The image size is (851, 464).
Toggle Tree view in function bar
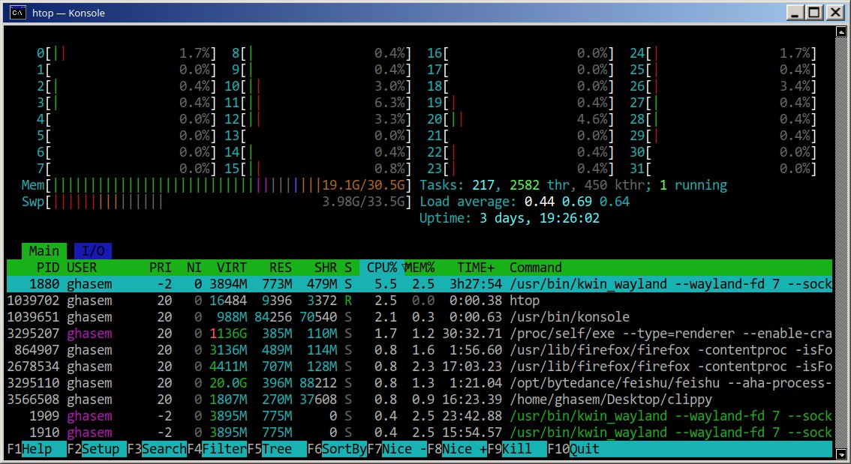tap(277, 449)
